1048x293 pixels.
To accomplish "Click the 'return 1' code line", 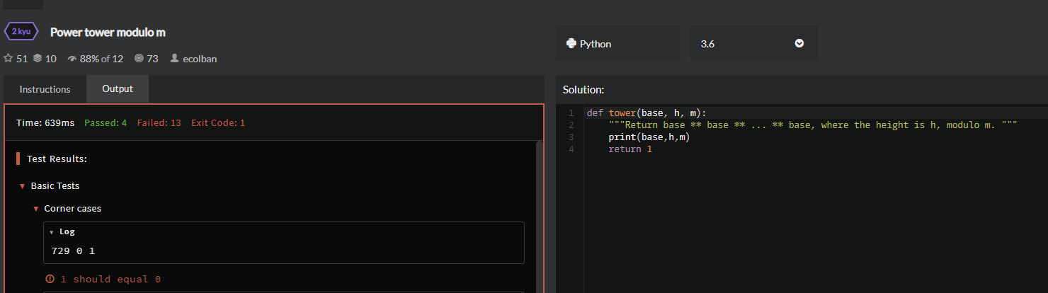I will [x=630, y=149].
